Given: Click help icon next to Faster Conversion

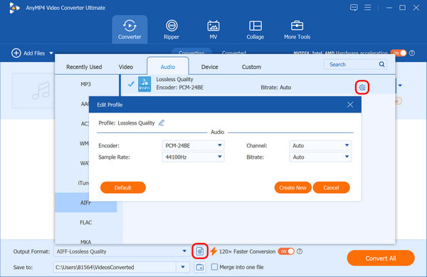Looking at the screenshot, I should click(300, 251).
